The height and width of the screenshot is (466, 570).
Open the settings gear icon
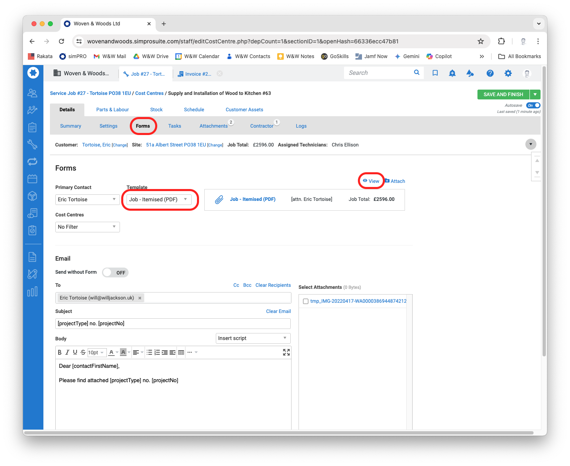pos(508,73)
